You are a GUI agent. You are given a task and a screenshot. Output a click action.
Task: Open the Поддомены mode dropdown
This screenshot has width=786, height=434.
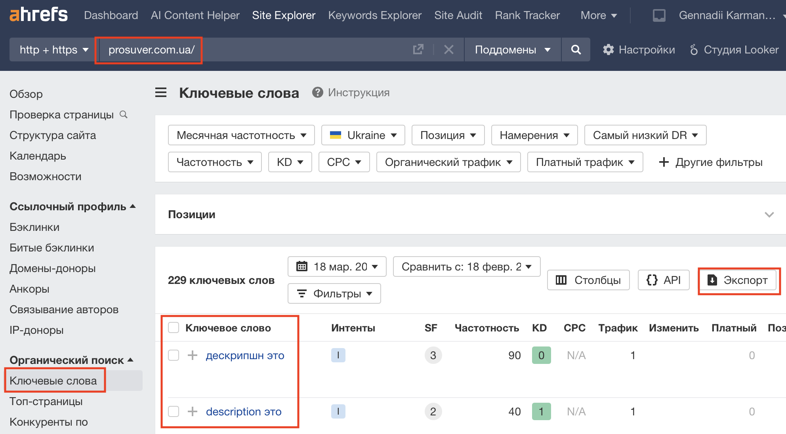(512, 49)
